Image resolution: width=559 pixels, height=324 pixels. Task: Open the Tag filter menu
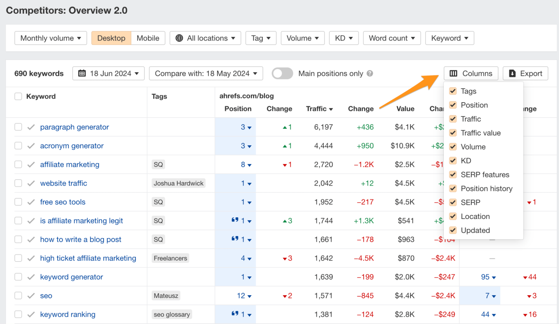coord(260,38)
